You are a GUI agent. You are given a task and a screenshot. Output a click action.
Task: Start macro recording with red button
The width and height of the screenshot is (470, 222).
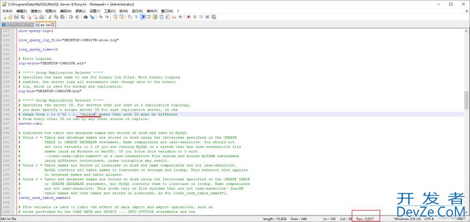[188, 17]
